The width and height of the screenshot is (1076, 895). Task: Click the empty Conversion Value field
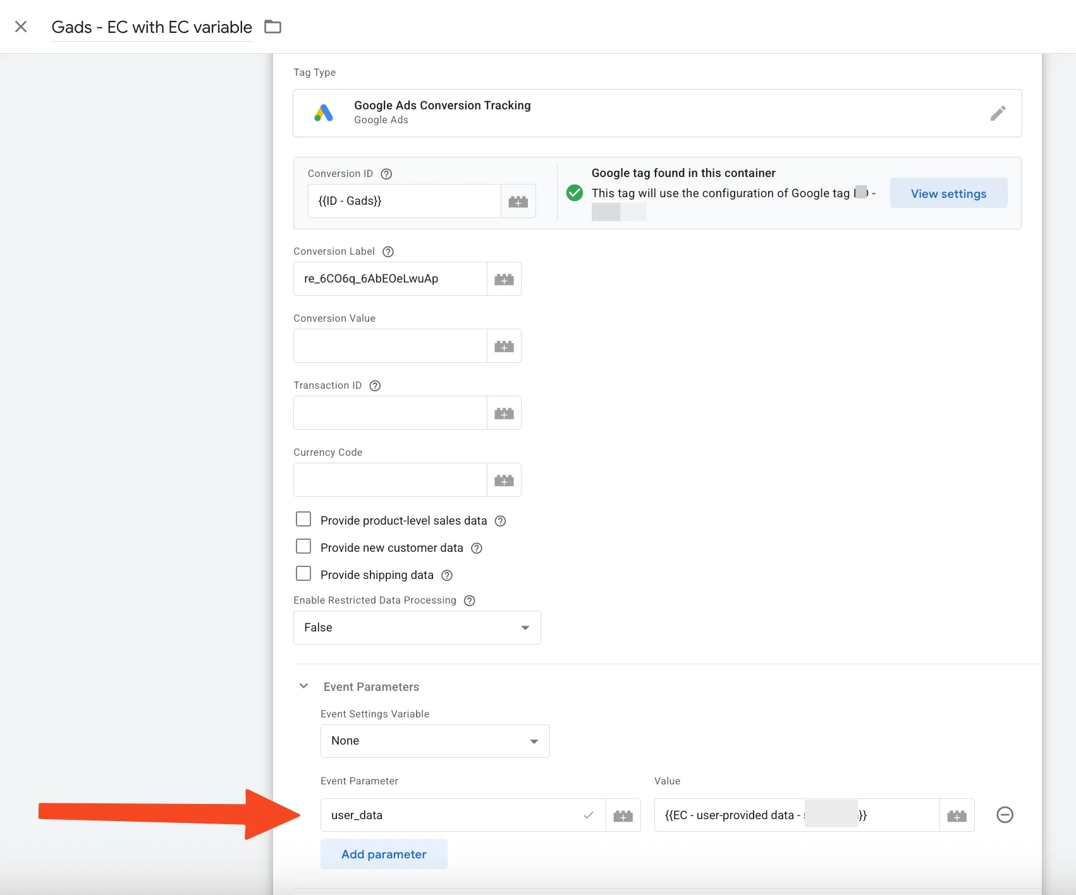click(390, 346)
